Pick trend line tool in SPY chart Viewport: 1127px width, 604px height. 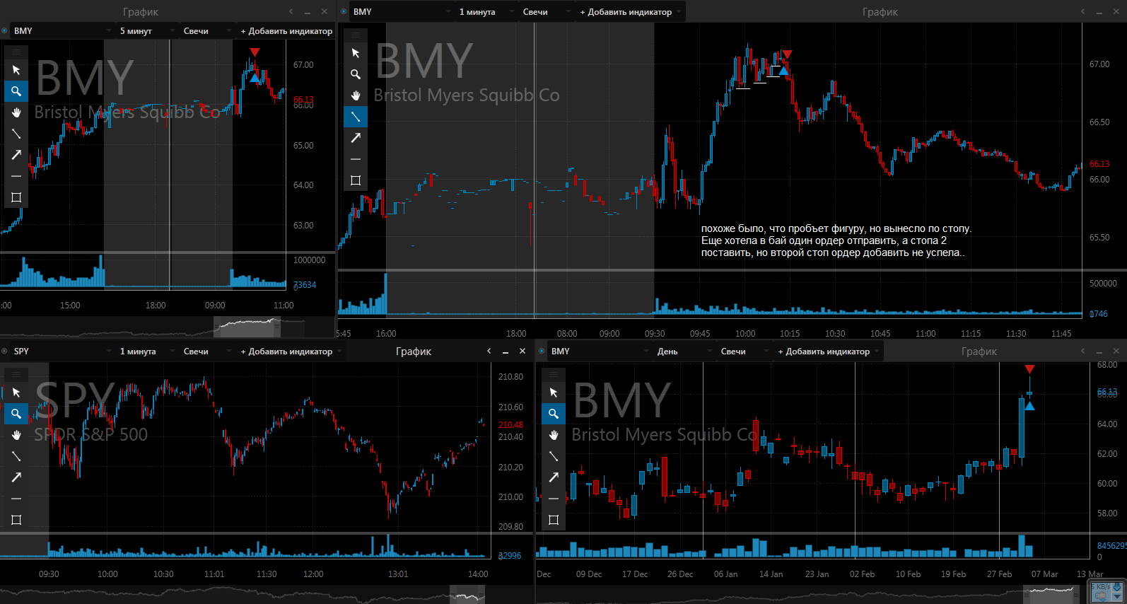[16, 456]
